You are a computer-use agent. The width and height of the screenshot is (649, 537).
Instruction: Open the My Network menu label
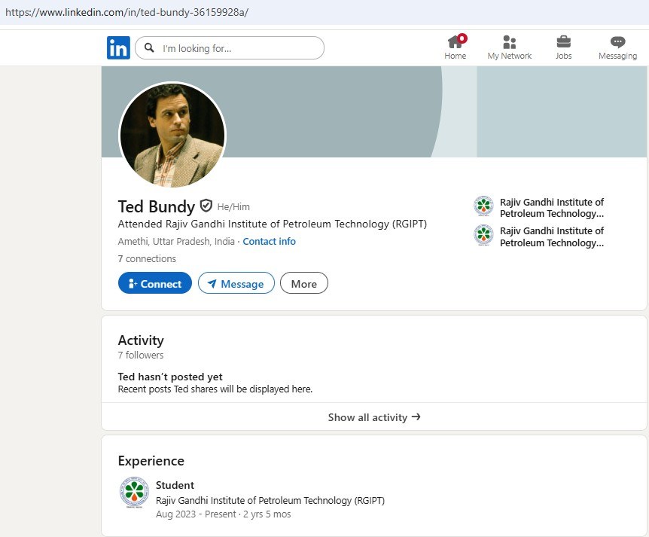pos(510,56)
